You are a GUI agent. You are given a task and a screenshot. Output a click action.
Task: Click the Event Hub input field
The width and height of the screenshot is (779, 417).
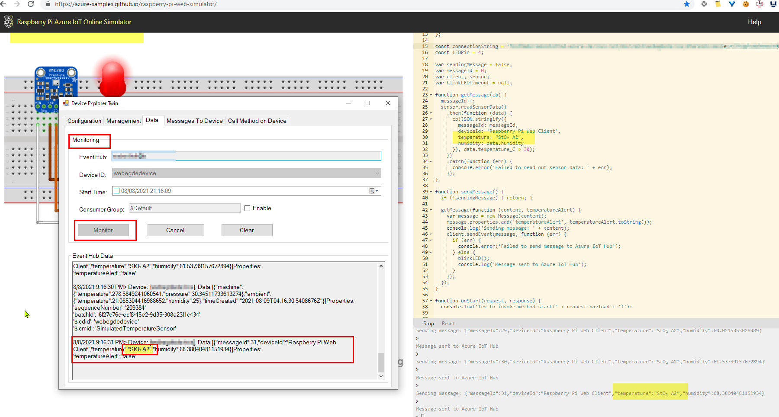point(246,156)
